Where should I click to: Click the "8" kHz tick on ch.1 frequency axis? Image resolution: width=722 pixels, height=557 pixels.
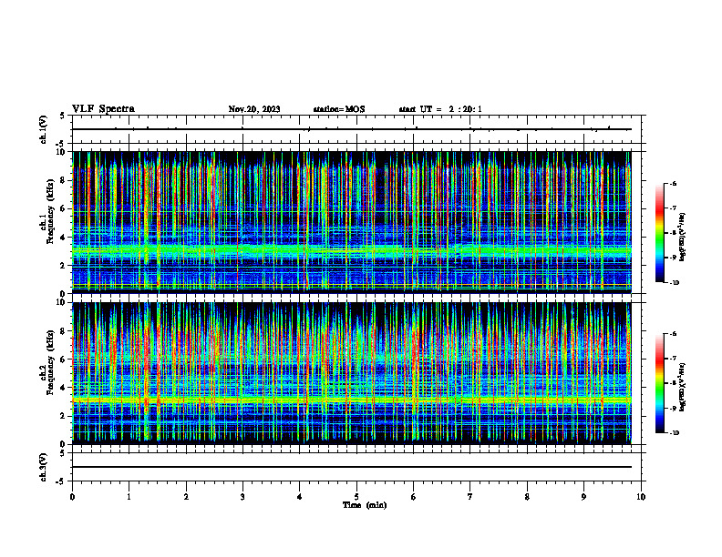point(64,180)
